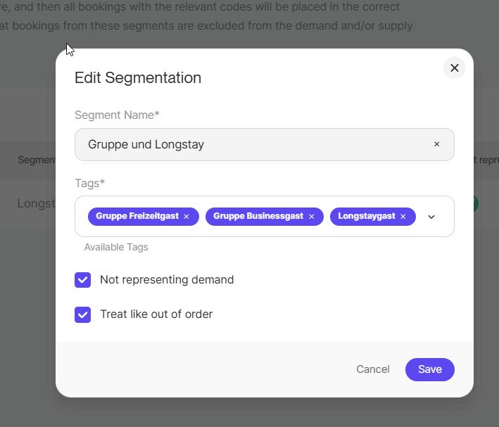Expand the Tags dropdown chevron
Image resolution: width=499 pixels, height=427 pixels.
pos(431,217)
